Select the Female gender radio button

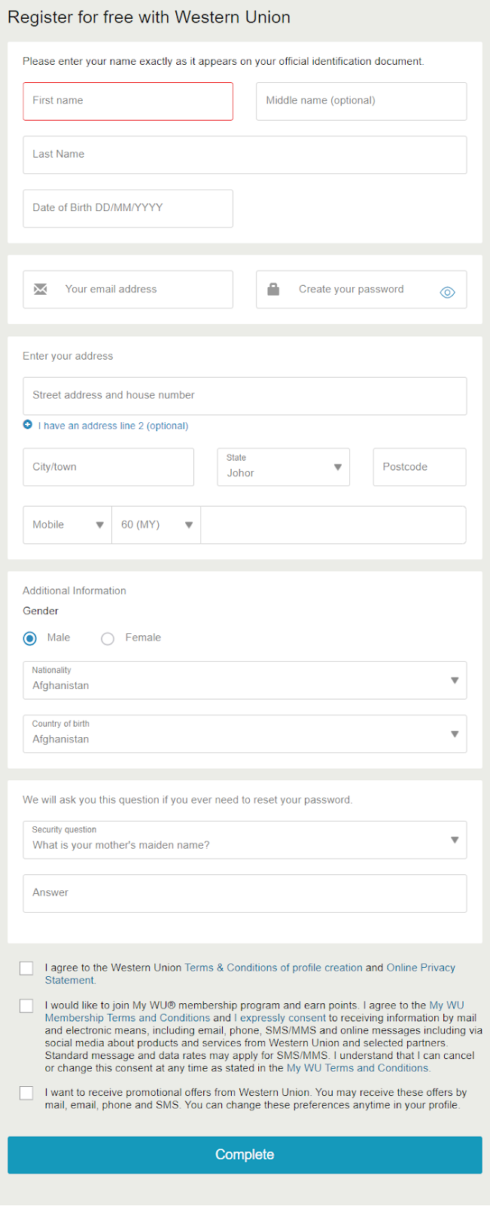tap(108, 638)
